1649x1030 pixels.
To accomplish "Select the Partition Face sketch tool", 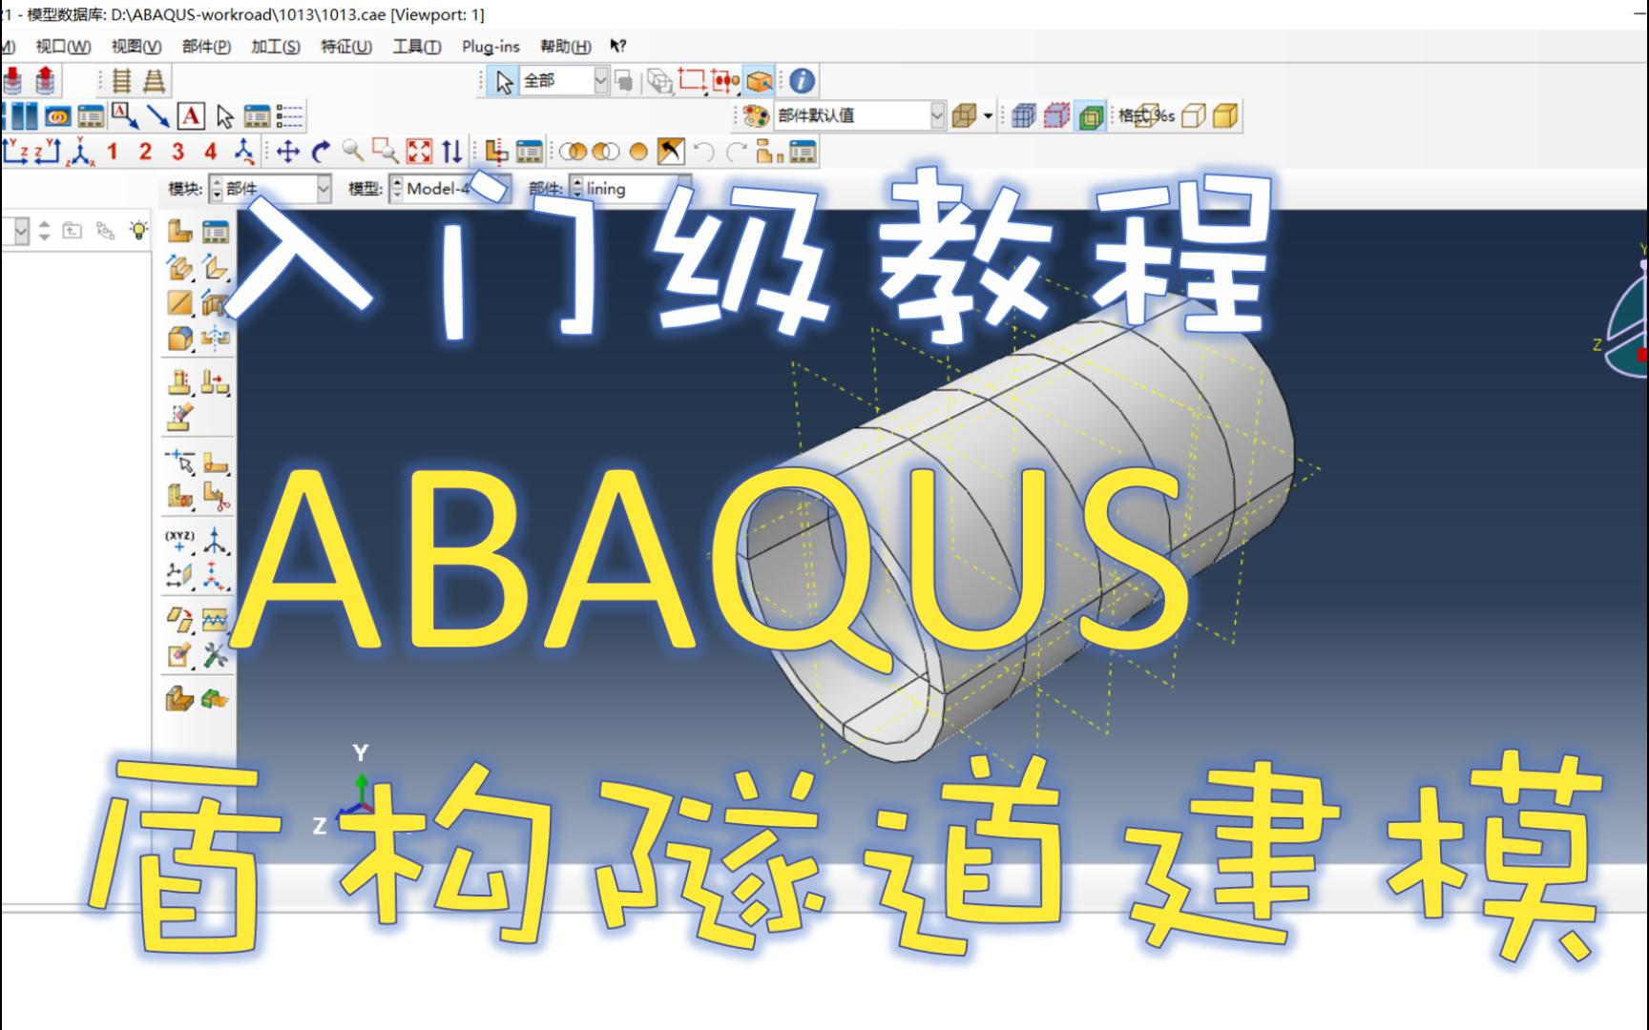I will coord(216,464).
